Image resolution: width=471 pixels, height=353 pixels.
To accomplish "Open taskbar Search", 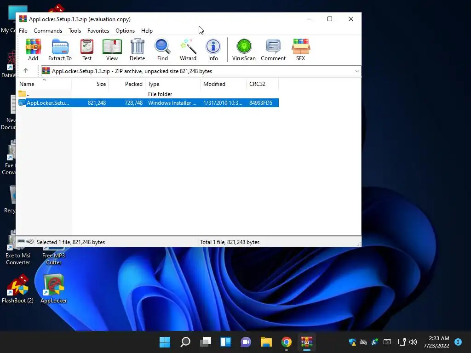I will click(x=185, y=342).
